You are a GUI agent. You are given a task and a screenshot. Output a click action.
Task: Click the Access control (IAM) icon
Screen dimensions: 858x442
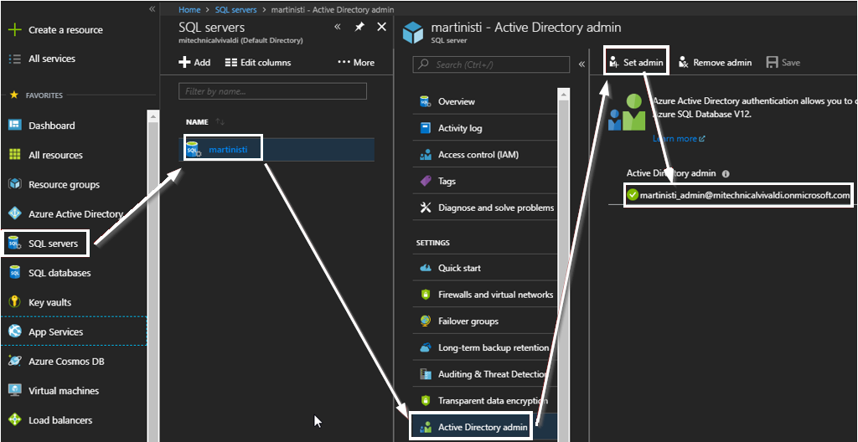(x=426, y=155)
